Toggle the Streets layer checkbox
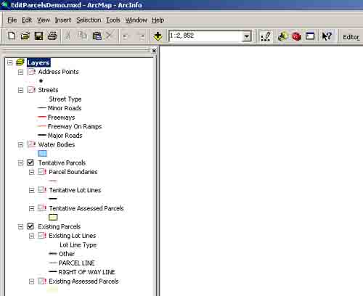 [31, 90]
